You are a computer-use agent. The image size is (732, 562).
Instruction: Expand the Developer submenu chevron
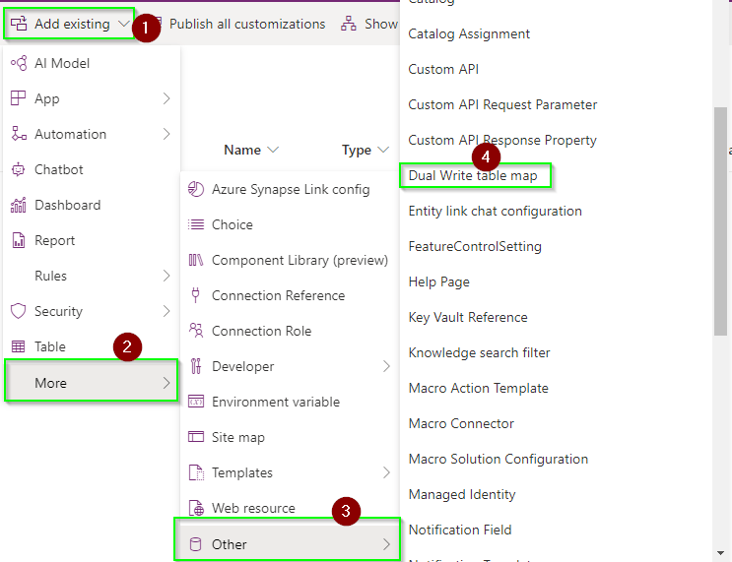[386, 366]
